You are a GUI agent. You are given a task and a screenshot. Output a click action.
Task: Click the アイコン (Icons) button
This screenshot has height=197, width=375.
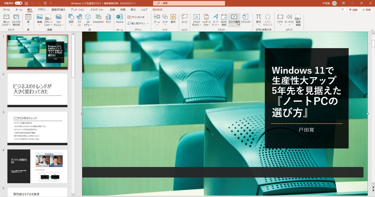(79, 20)
